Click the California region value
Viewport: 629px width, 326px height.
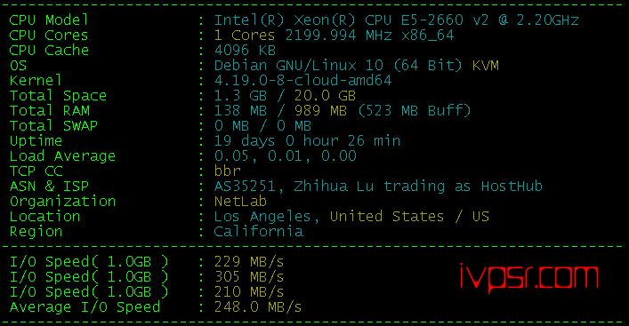coord(258,232)
